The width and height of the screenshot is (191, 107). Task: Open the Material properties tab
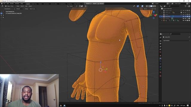point(161,73)
